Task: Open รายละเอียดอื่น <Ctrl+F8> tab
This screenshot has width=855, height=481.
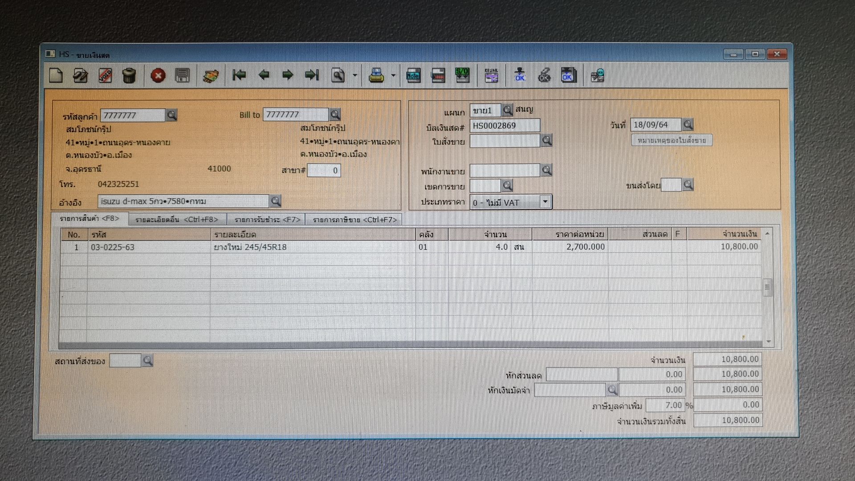Action: pos(177,220)
